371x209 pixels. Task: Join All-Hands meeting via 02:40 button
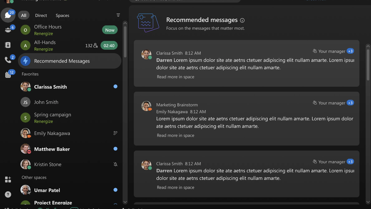tap(109, 46)
